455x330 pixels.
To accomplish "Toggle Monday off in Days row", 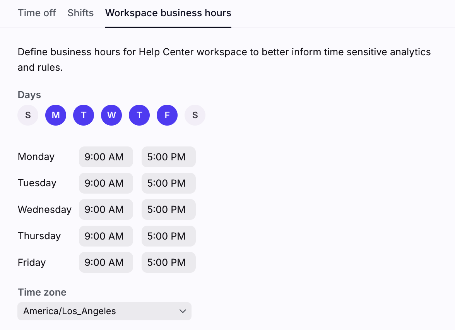I will tap(56, 115).
